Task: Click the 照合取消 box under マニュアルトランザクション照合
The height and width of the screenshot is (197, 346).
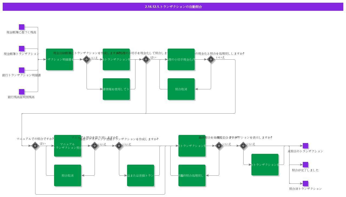Action: point(68,175)
